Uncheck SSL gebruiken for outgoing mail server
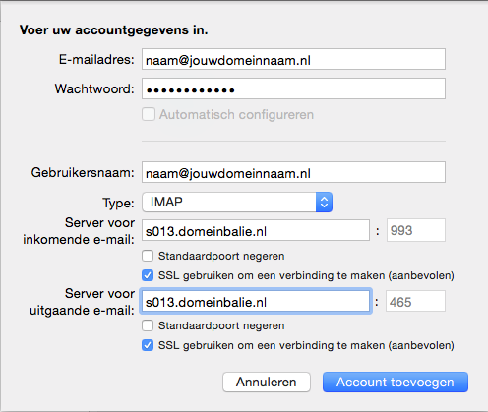Image resolution: width=488 pixels, height=412 pixels. tap(148, 345)
